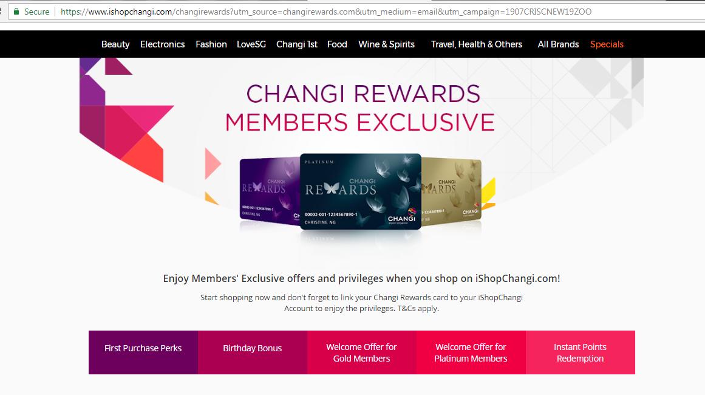View All Brands page
The width and height of the screenshot is (705, 395).
[x=558, y=44]
